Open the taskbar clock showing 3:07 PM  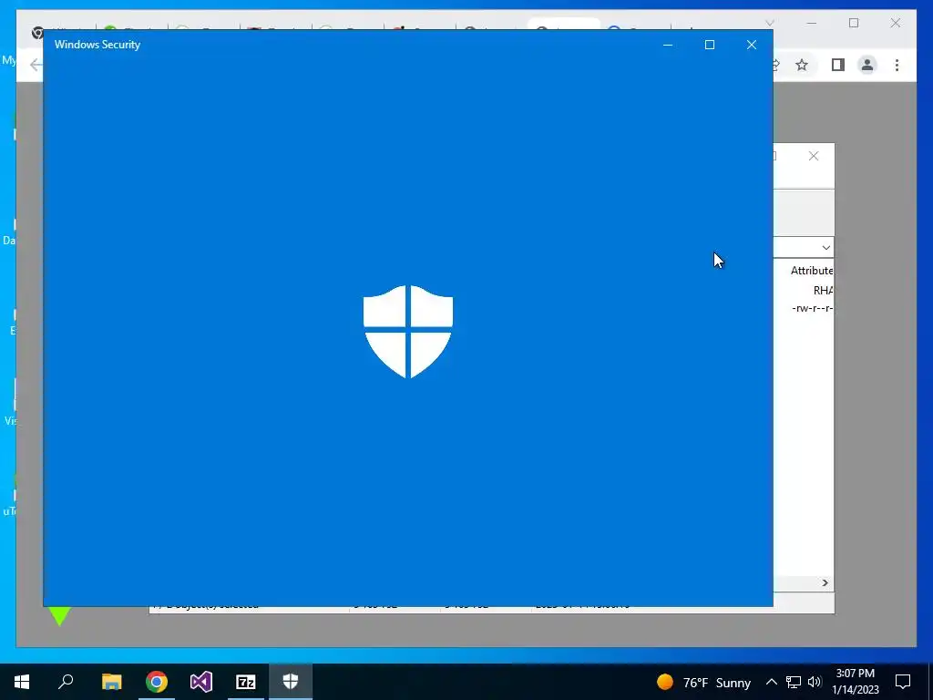click(x=855, y=682)
